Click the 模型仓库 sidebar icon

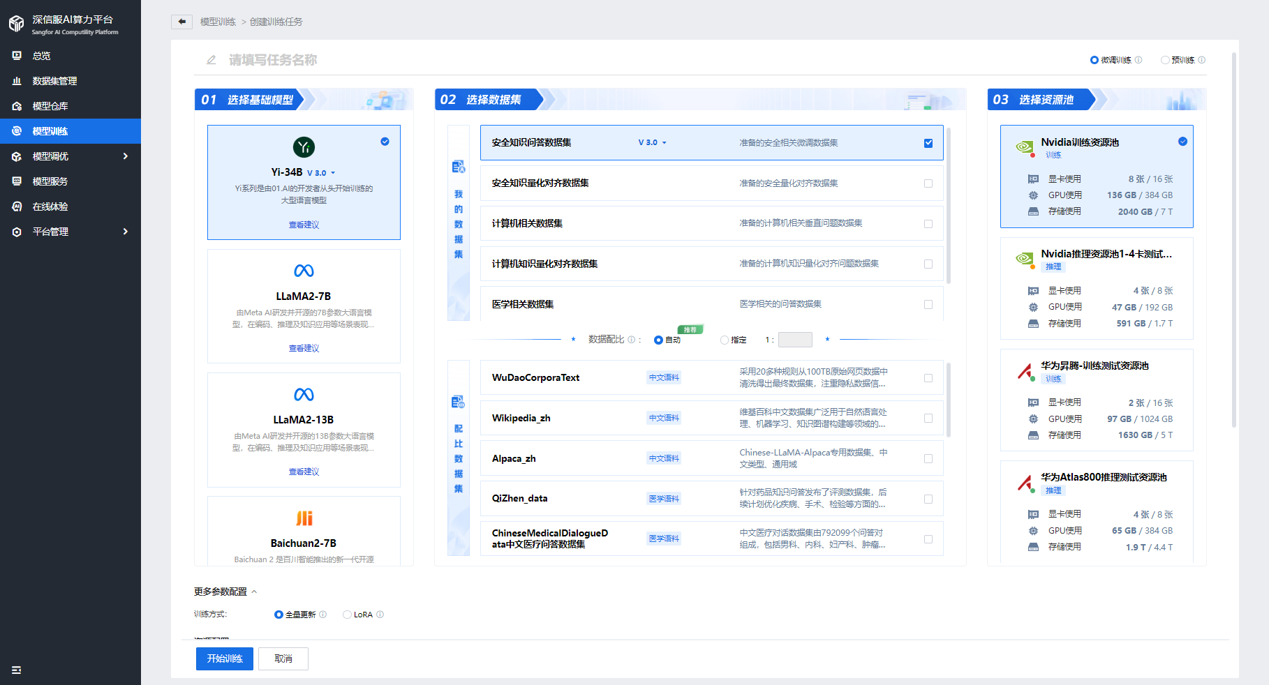[17, 106]
